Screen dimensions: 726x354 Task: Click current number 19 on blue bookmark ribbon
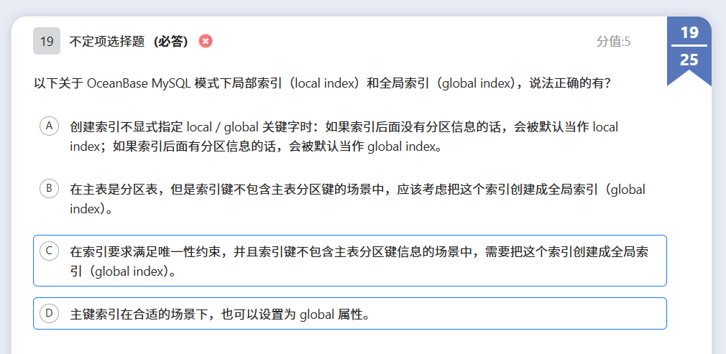coord(689,32)
